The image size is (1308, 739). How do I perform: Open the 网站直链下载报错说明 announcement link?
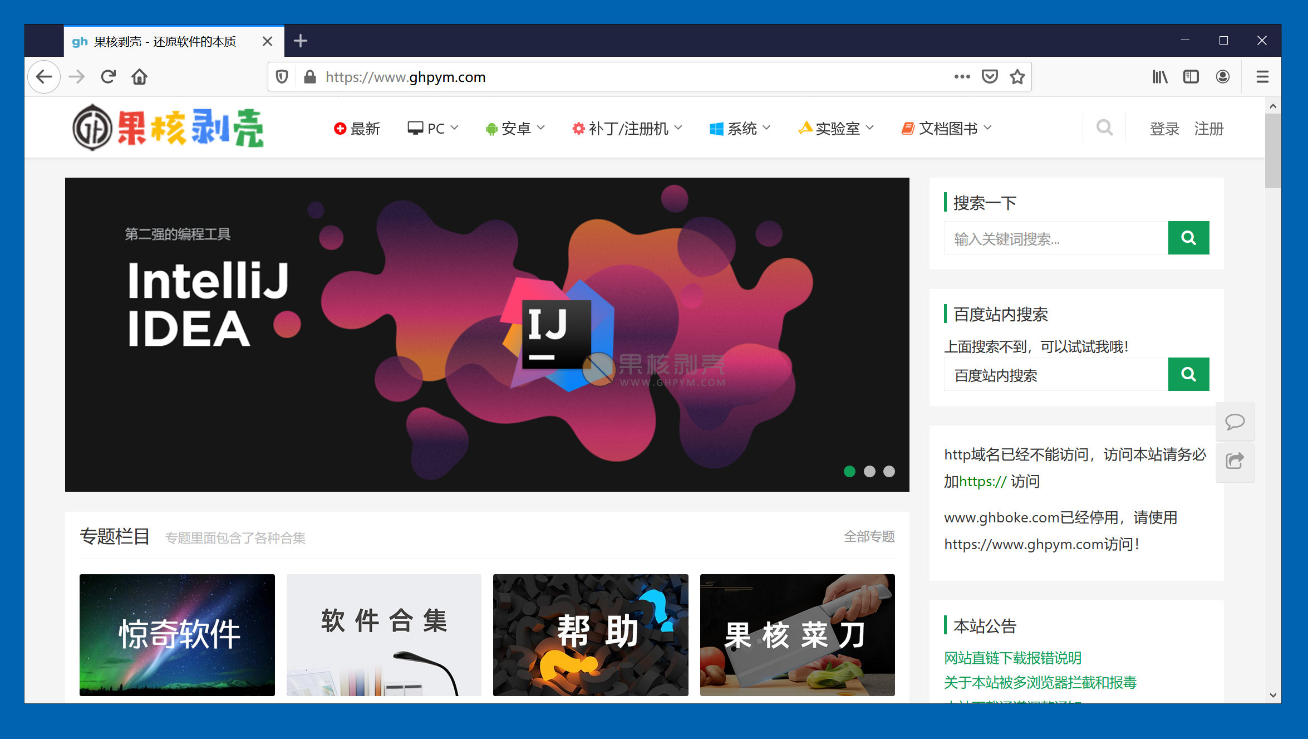coord(1012,658)
